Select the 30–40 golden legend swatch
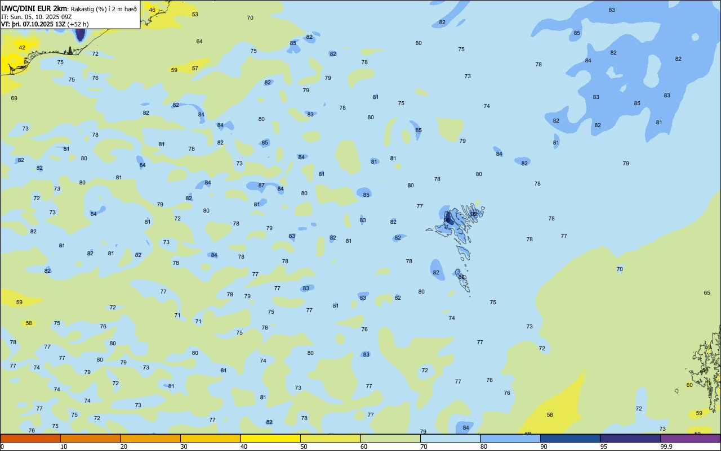This screenshot has height=451, width=721. 210,438
